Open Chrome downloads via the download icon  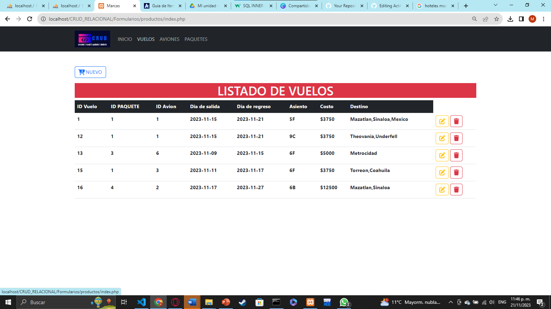(509, 19)
